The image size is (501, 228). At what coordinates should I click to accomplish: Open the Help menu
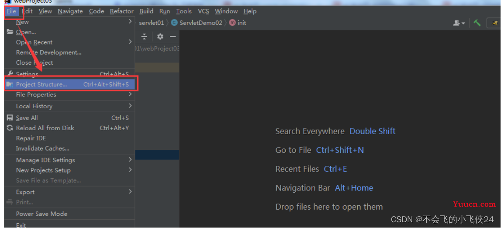tap(250, 11)
